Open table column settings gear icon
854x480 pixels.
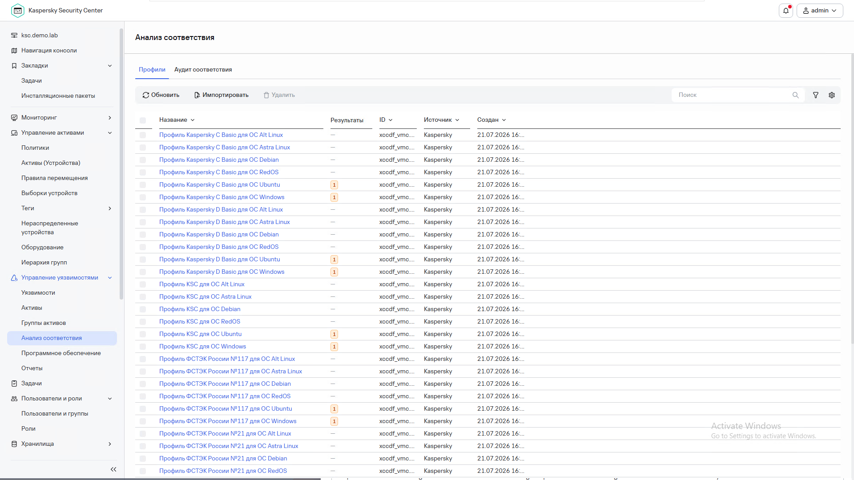tap(832, 95)
